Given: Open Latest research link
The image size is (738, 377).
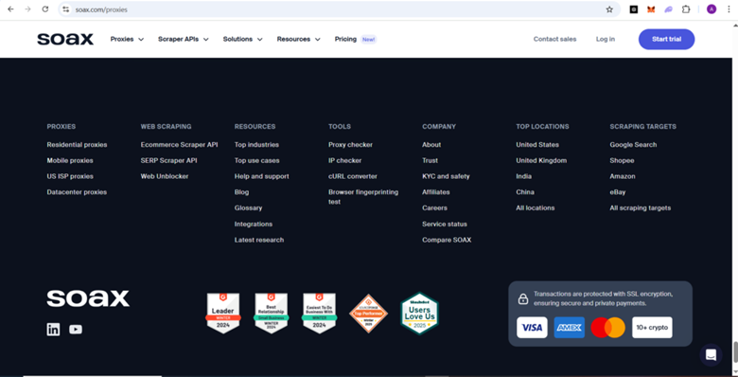Looking at the screenshot, I should (259, 240).
